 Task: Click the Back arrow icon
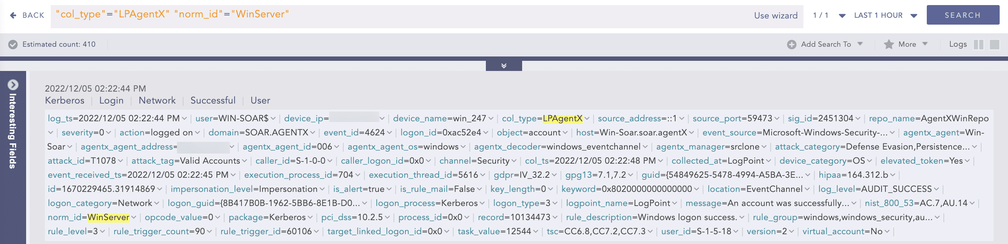pyautogui.click(x=13, y=15)
